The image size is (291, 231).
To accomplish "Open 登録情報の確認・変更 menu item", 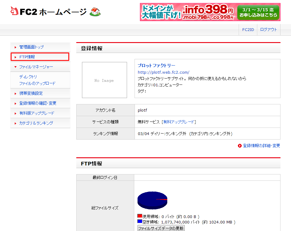I will (38, 103).
